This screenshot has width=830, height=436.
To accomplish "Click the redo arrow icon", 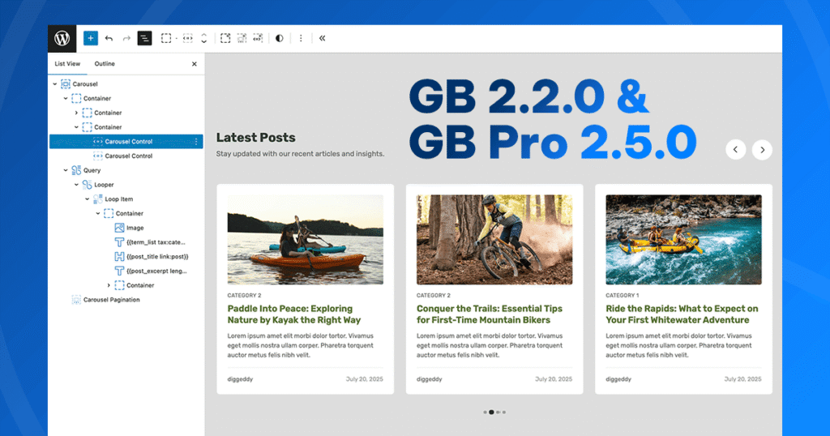I will click(x=126, y=38).
